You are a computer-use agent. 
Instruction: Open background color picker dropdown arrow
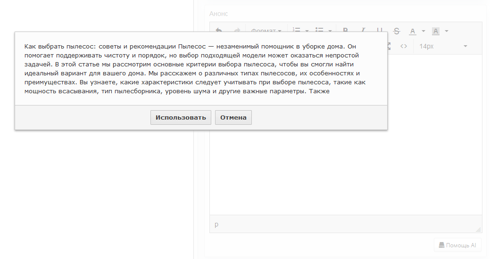click(x=447, y=31)
